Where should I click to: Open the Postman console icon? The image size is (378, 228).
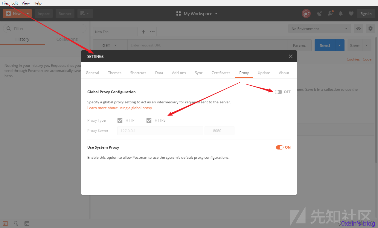point(27,224)
